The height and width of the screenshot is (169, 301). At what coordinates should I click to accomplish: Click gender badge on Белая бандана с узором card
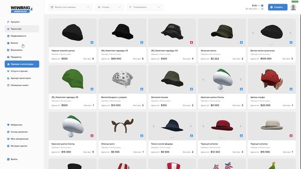pyautogui.click(x=142, y=89)
